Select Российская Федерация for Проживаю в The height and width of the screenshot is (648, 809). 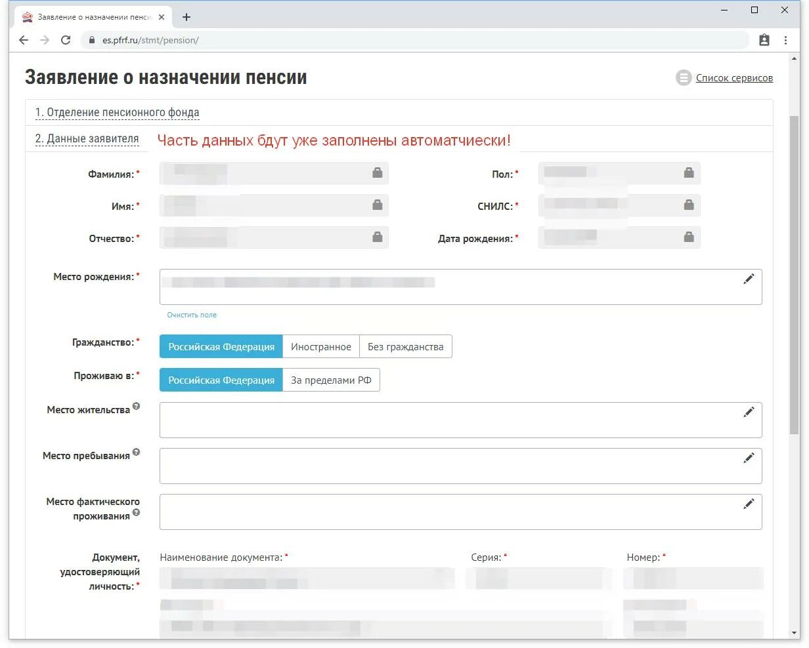[x=221, y=380]
